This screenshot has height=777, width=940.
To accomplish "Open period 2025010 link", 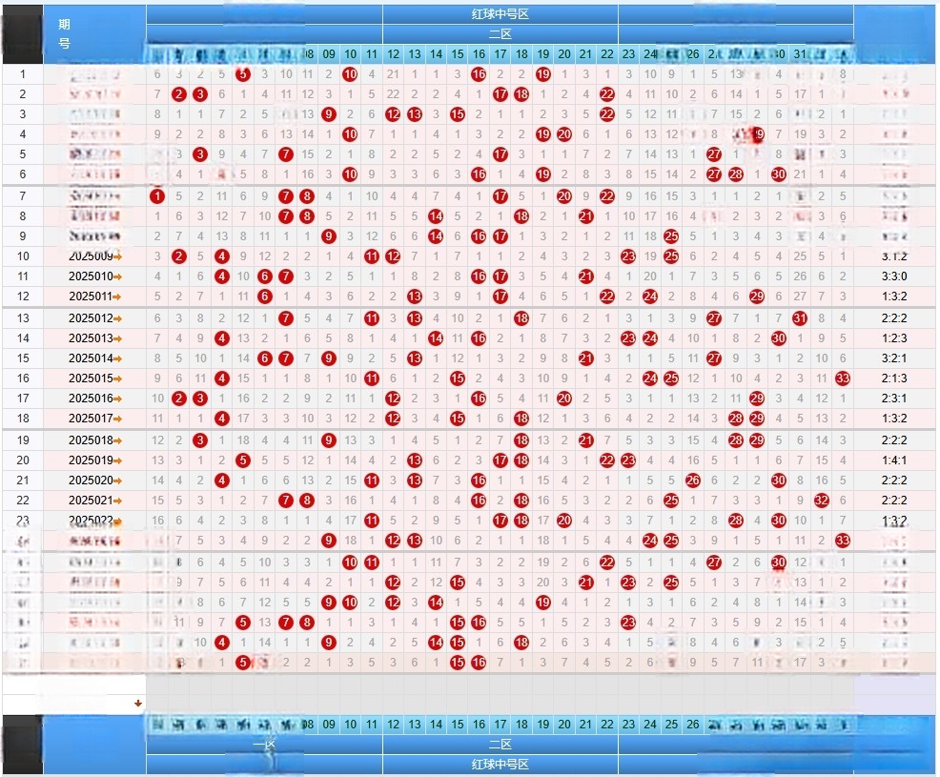I will click(91, 276).
